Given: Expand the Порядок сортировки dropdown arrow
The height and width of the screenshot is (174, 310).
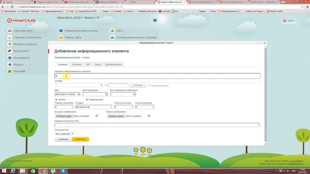Looking at the screenshot, I should pos(72,107).
